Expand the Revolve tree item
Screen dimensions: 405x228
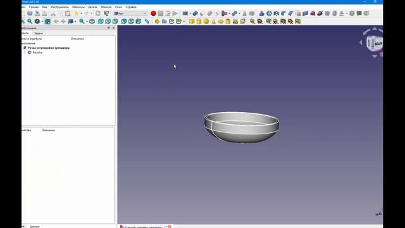click(25, 53)
